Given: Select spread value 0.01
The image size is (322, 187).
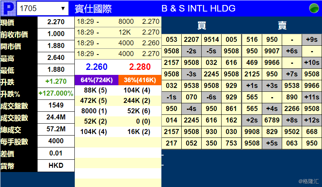Looking at the screenshot, I should [56, 153].
